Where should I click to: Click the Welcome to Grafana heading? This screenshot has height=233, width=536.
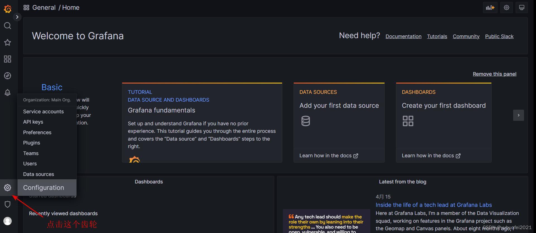(x=78, y=36)
